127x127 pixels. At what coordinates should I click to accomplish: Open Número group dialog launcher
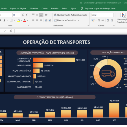pyautogui.click(x=114, y=25)
